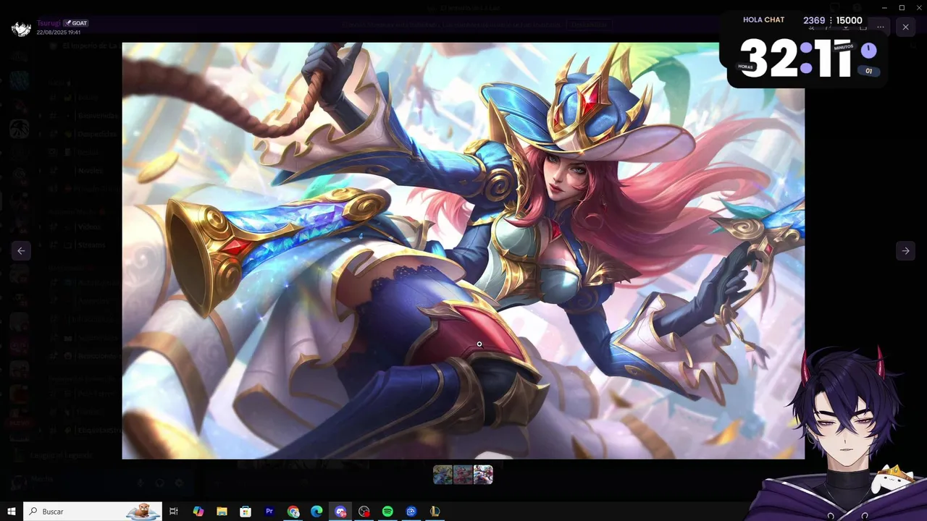Click the message timestamp 22/08/2025 19:41

(x=59, y=33)
